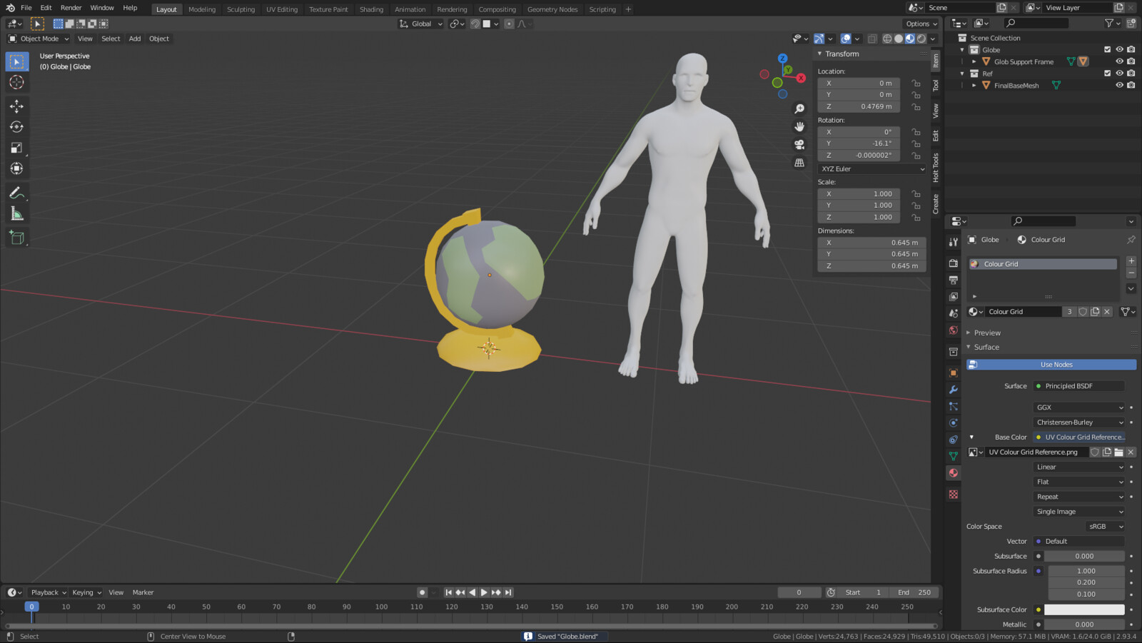Switch to UV Editing workspace tab
The width and height of the screenshot is (1142, 643).
coord(282,9)
